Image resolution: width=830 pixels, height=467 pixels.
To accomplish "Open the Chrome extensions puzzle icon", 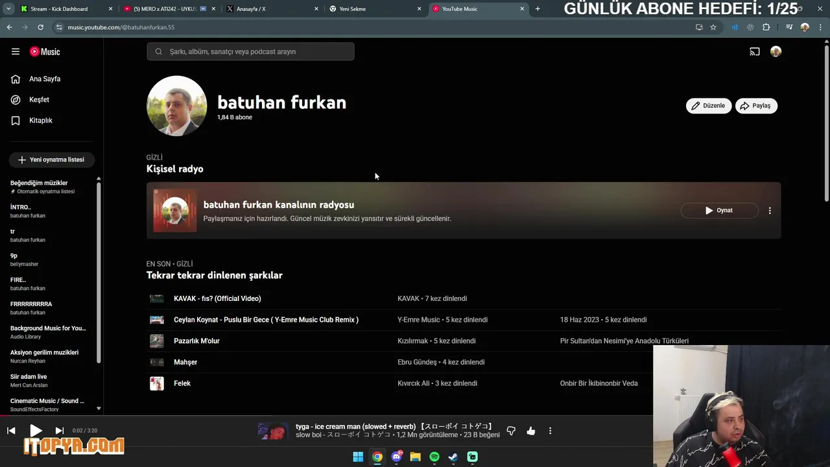I will click(766, 27).
